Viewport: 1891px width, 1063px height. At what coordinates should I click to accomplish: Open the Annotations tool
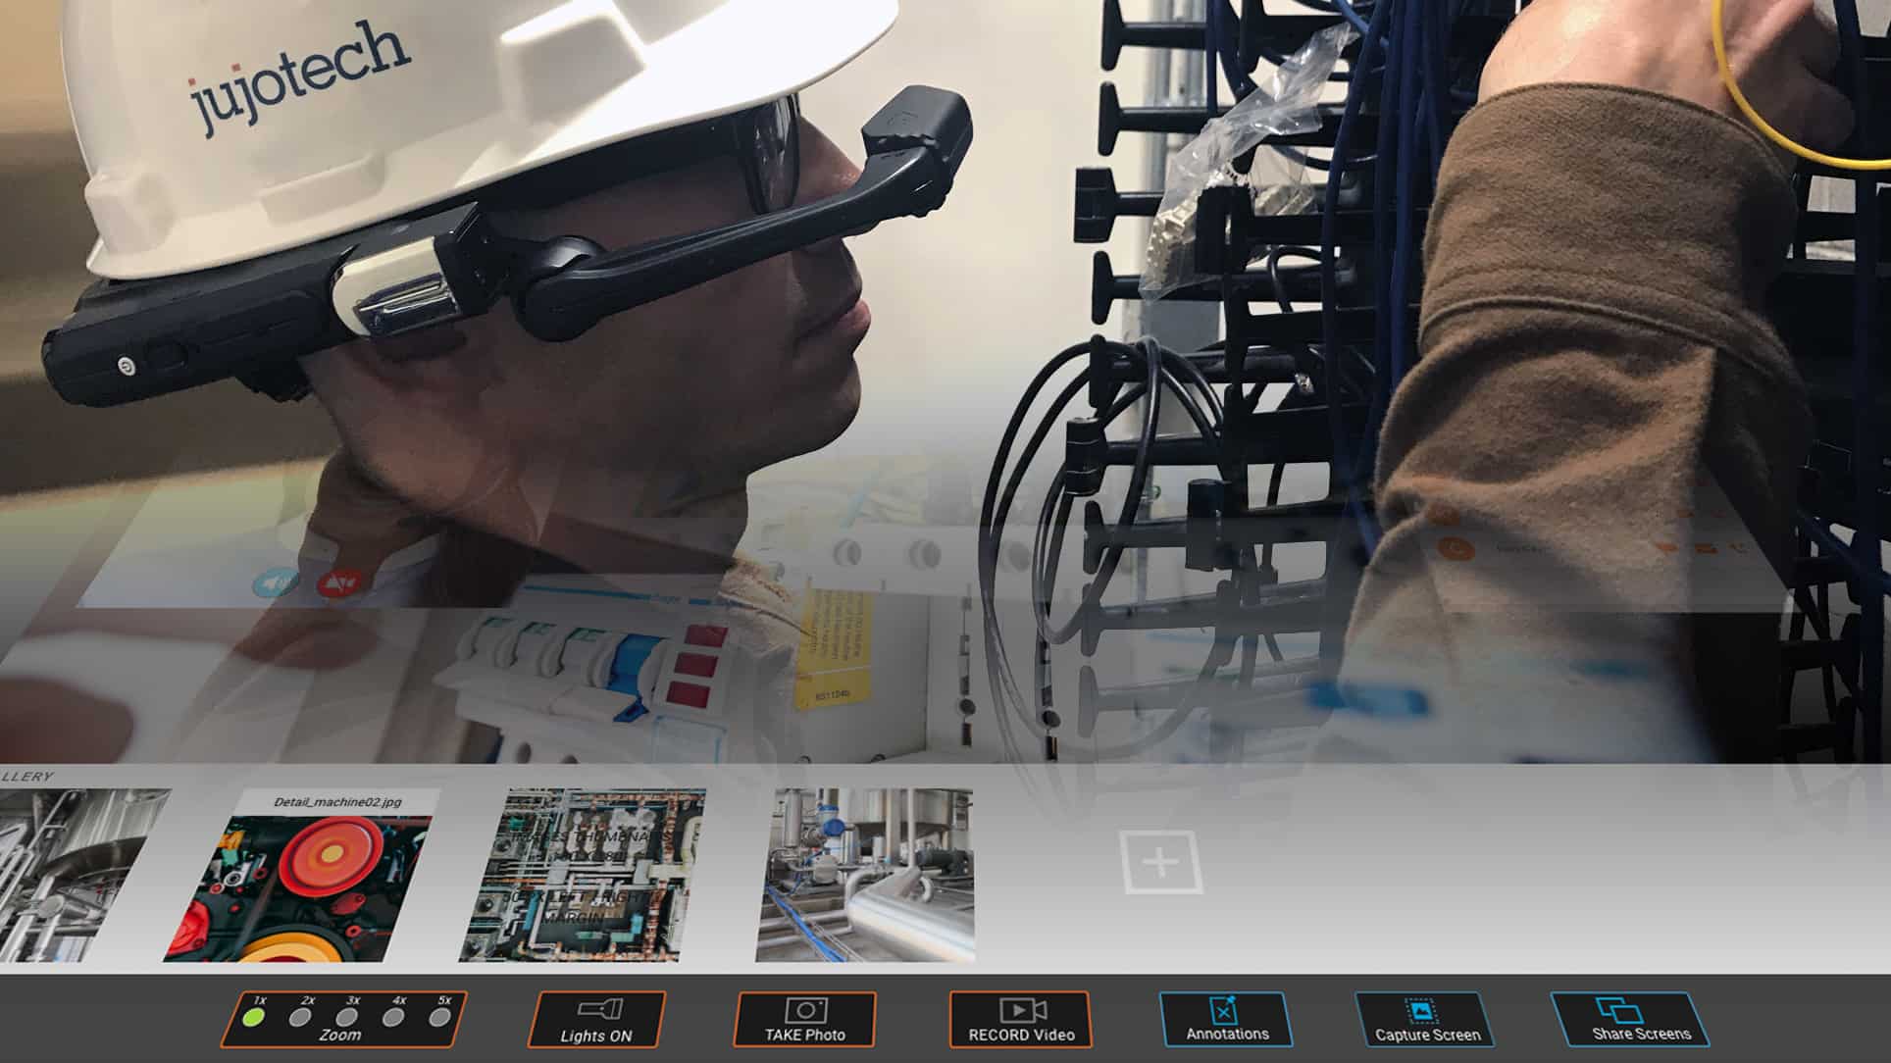[x=1226, y=1020]
